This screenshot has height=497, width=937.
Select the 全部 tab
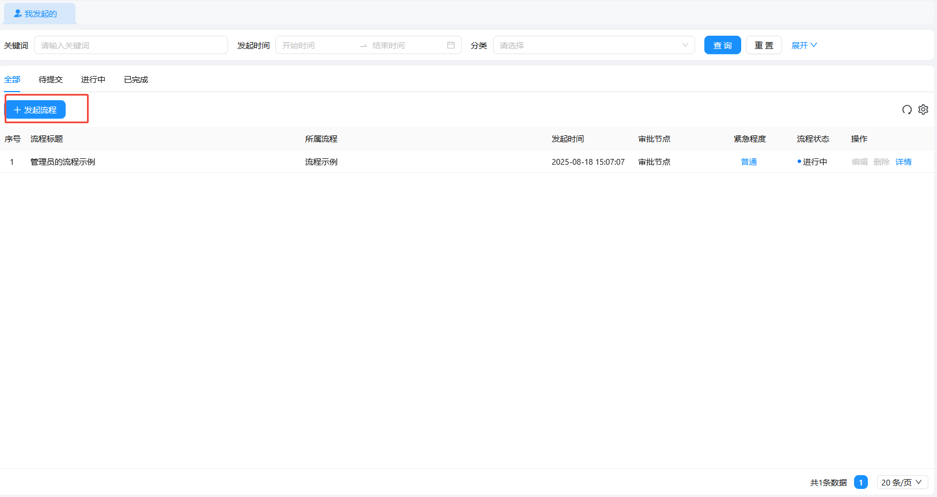click(12, 79)
